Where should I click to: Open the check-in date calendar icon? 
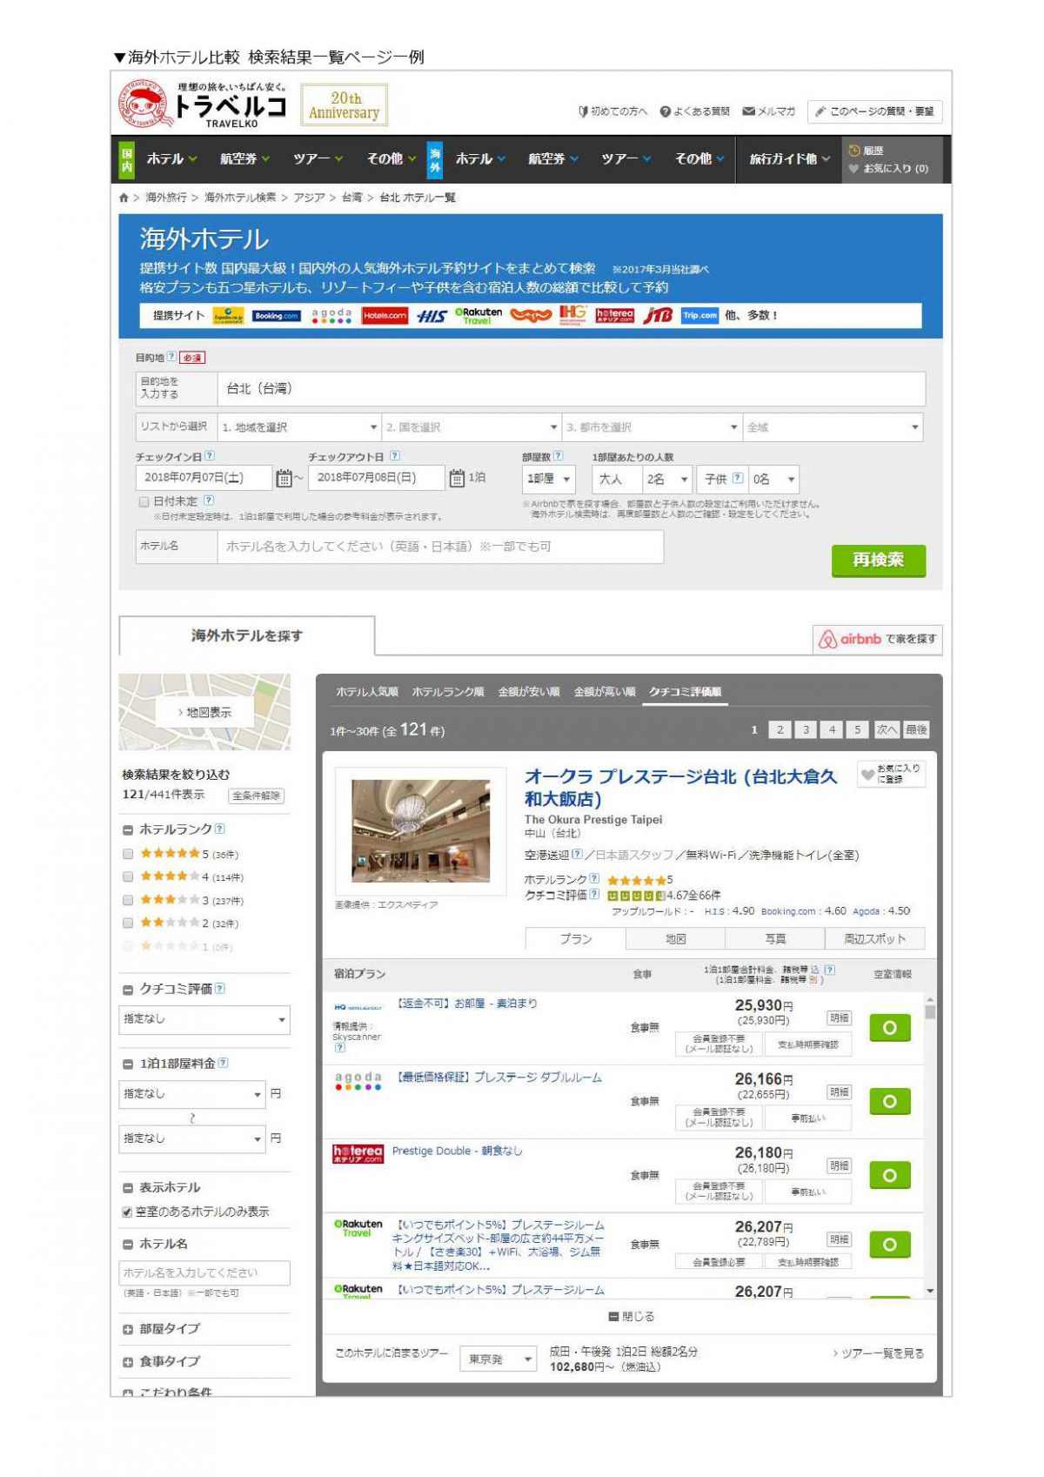[284, 478]
